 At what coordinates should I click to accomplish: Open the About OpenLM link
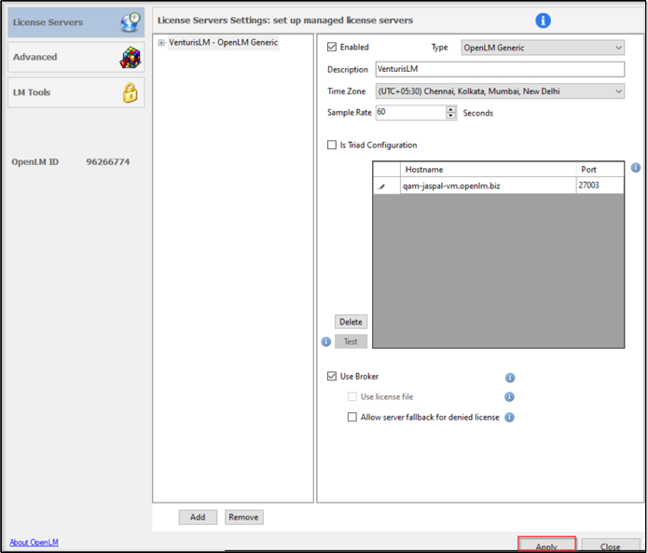(34, 543)
